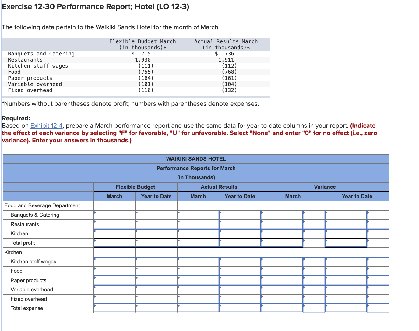Select Actual Results March cell for Banquets & Catering

[198, 215]
